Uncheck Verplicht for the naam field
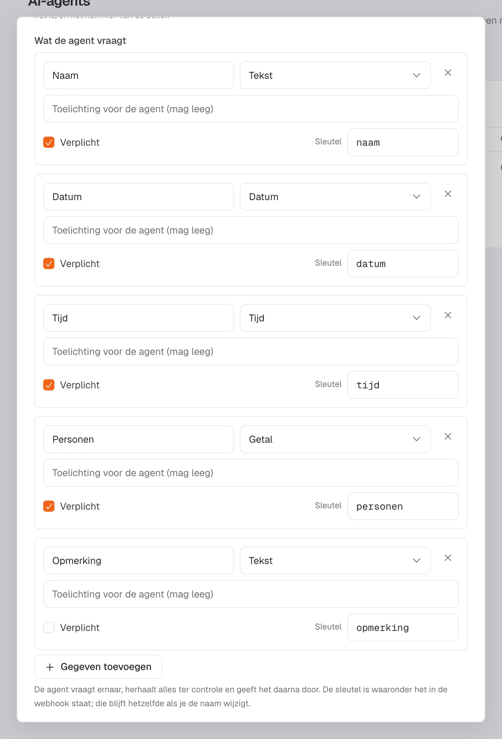The image size is (502, 739). tap(49, 142)
